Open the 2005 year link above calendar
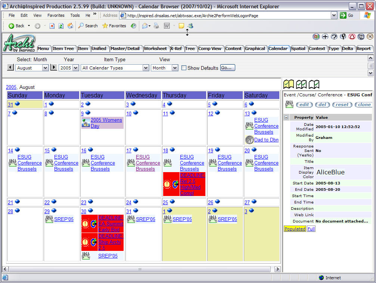 pos(11,87)
